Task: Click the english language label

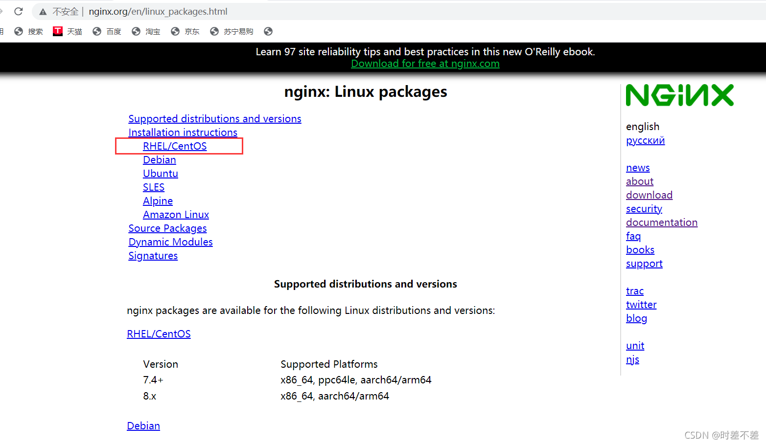Action: pos(643,127)
